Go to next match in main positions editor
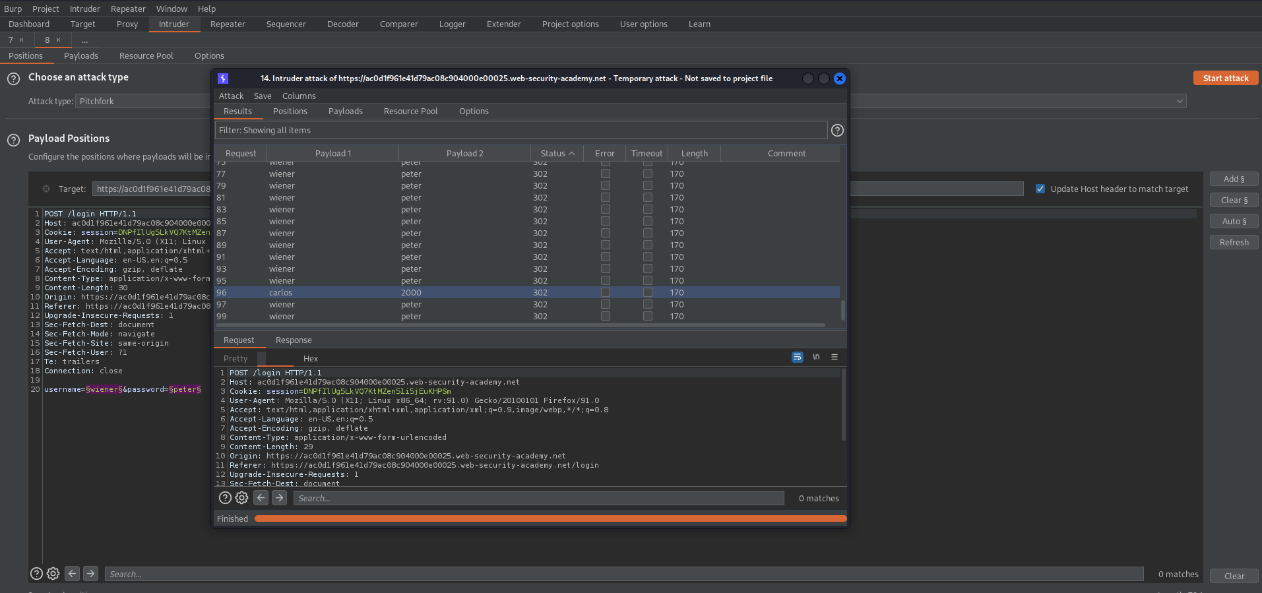The height and width of the screenshot is (593, 1262). 91,573
